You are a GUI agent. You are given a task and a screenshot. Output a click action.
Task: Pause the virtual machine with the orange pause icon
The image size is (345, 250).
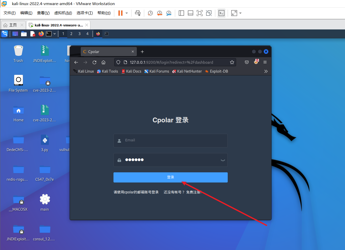(120, 13)
